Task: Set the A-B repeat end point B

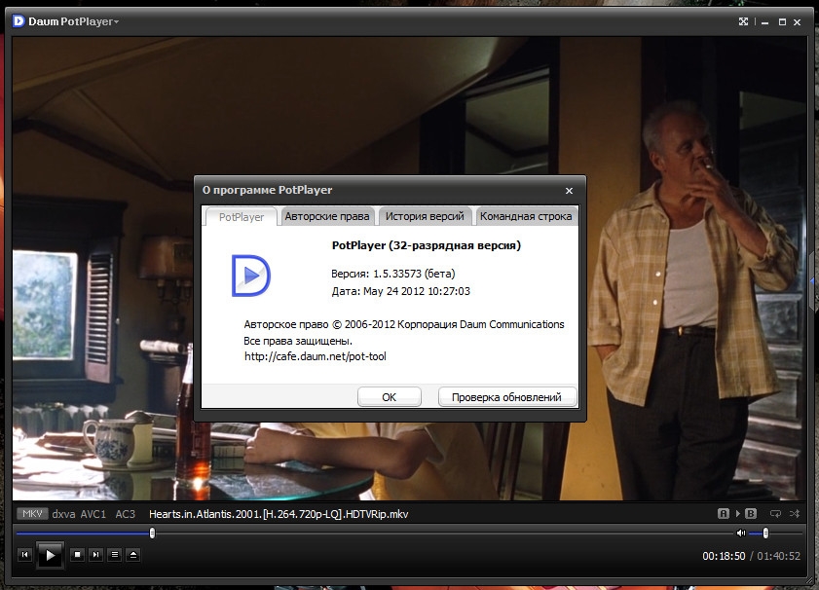Action: 751,513
